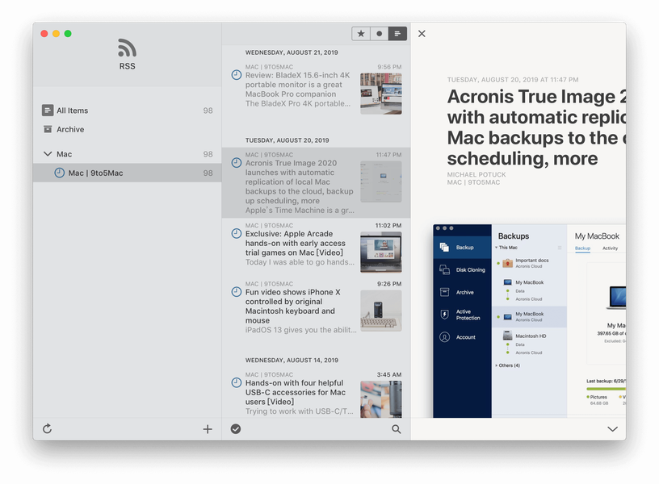Add a new feed with the plus button

208,429
